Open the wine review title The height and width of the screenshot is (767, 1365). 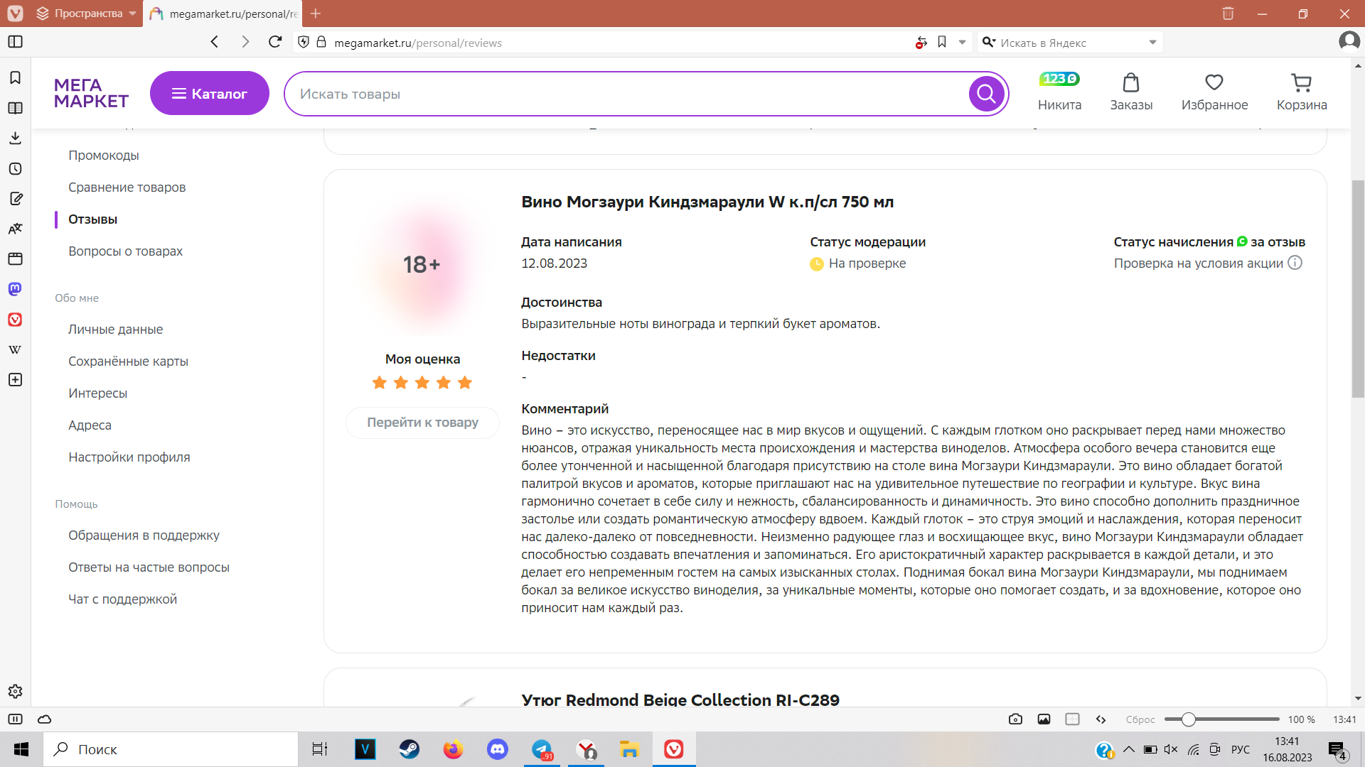[x=707, y=202]
